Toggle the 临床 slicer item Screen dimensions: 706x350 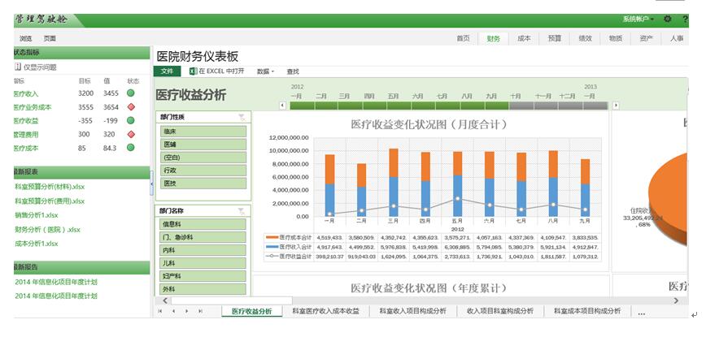203,131
